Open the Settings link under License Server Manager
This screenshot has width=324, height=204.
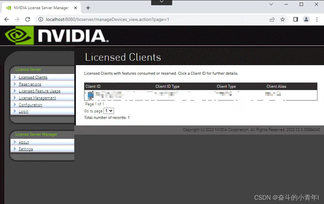(x=25, y=149)
